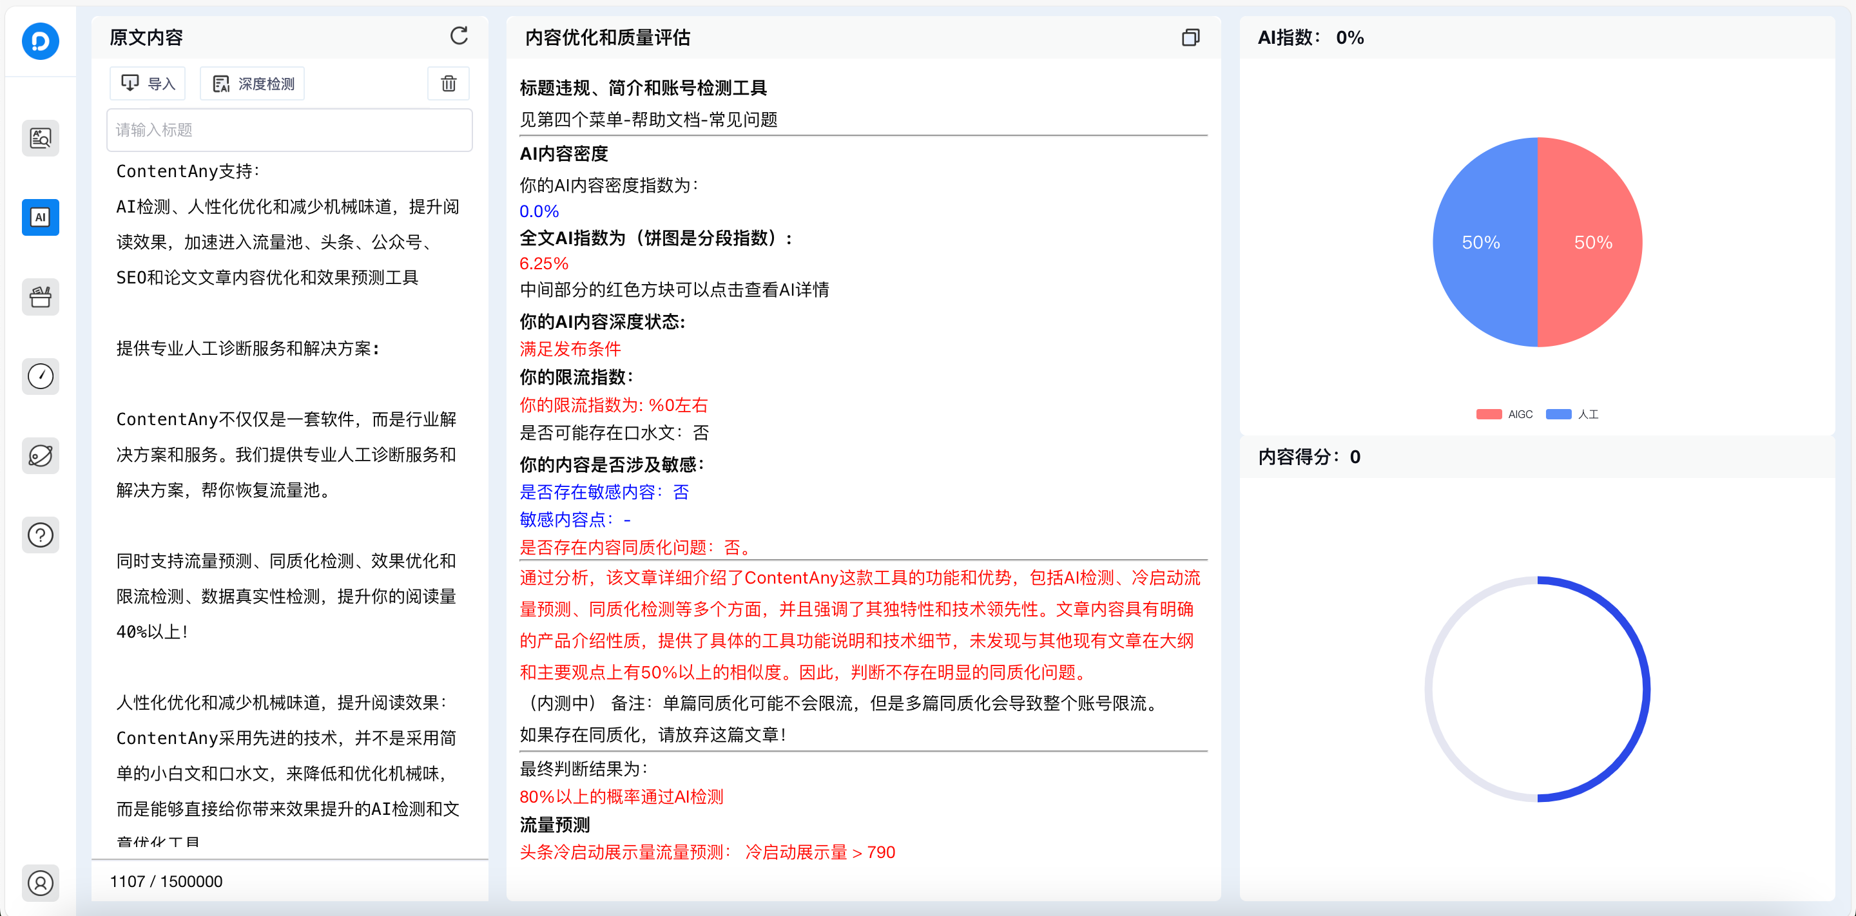
Task: Open the dashboard speedometer icon in sidebar
Action: 39,376
